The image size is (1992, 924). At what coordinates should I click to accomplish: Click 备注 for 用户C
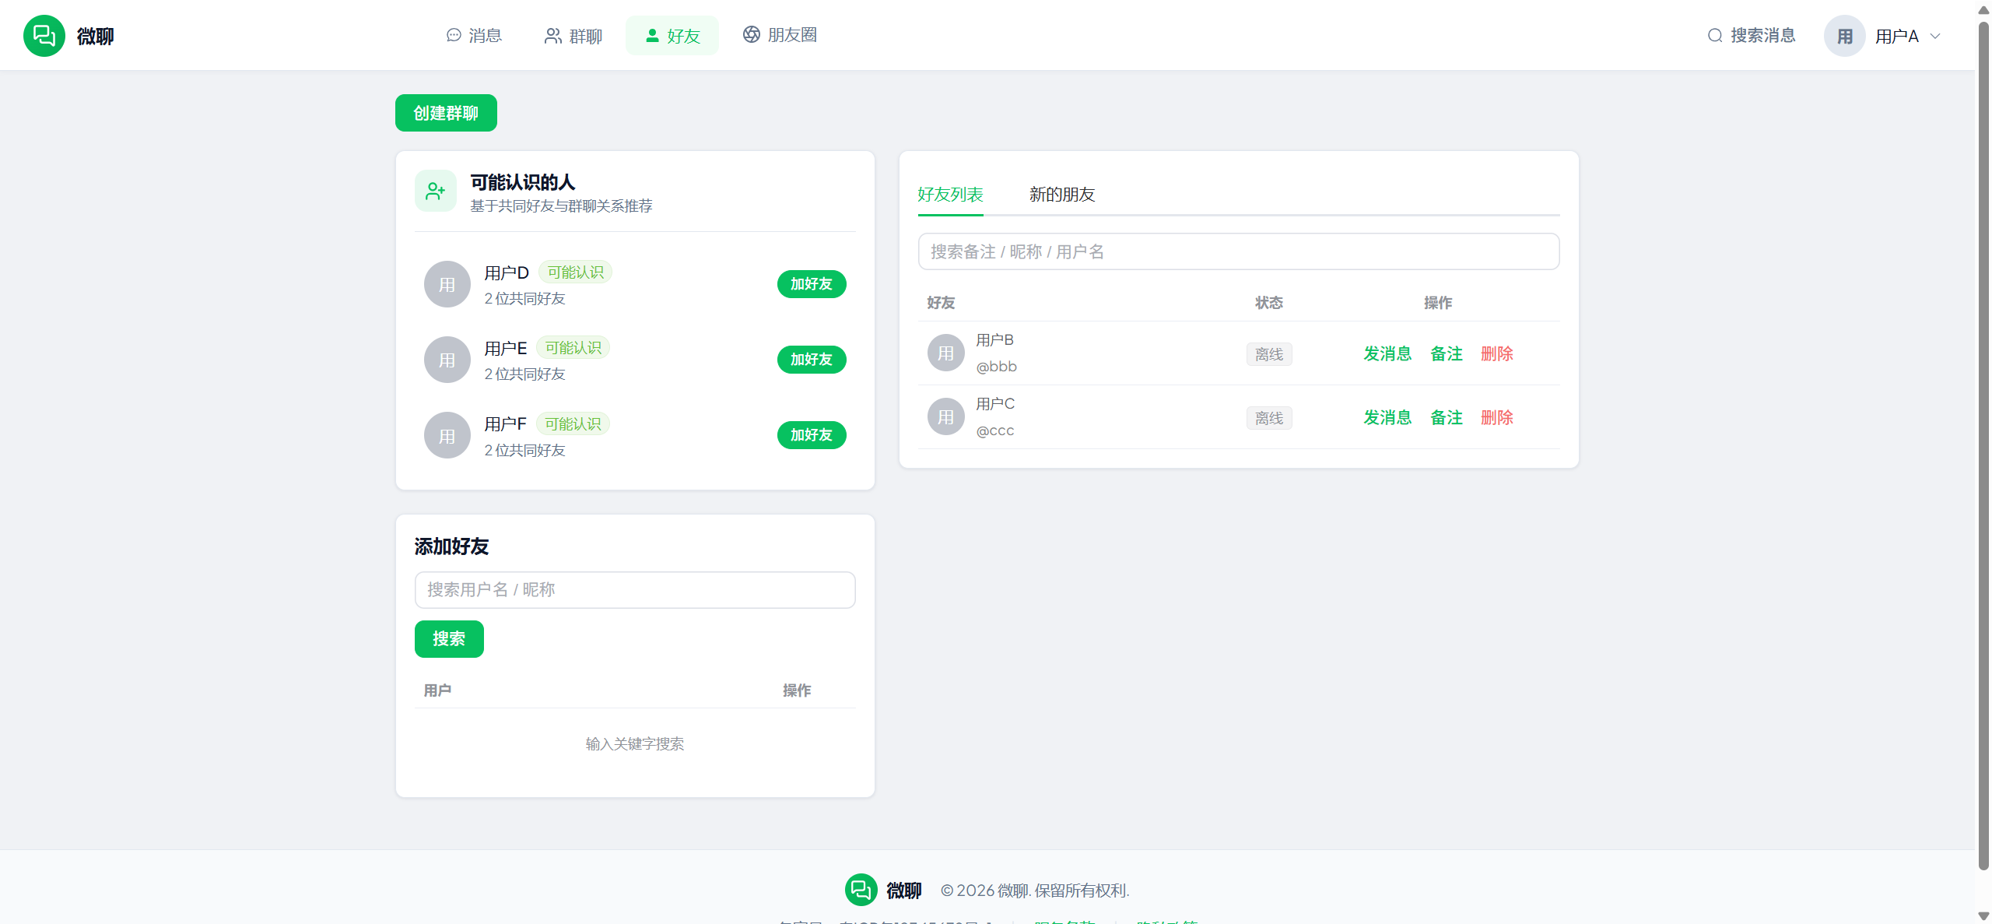tap(1447, 417)
